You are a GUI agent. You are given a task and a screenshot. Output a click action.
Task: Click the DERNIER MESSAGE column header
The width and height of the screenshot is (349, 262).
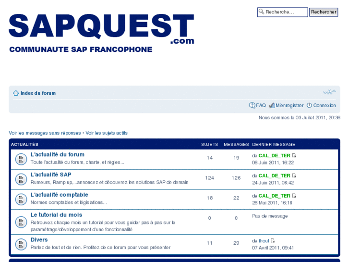[x=274, y=145]
